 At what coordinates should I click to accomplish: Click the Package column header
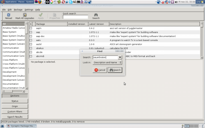(51, 24)
